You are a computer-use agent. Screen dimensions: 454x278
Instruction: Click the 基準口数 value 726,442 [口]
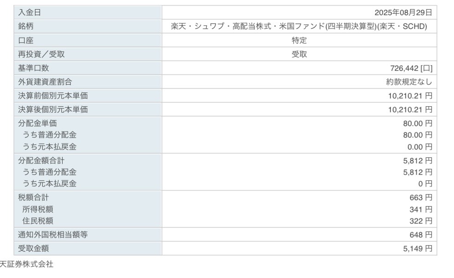[411, 69]
